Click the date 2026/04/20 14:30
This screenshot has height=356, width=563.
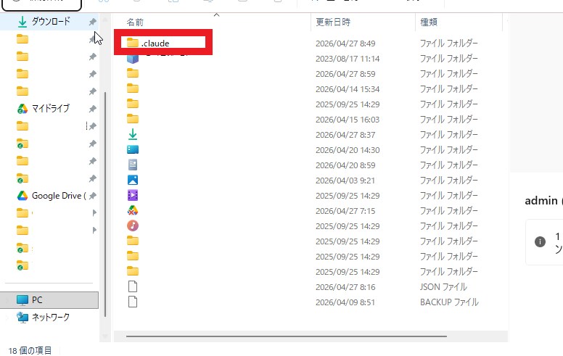[348, 150]
